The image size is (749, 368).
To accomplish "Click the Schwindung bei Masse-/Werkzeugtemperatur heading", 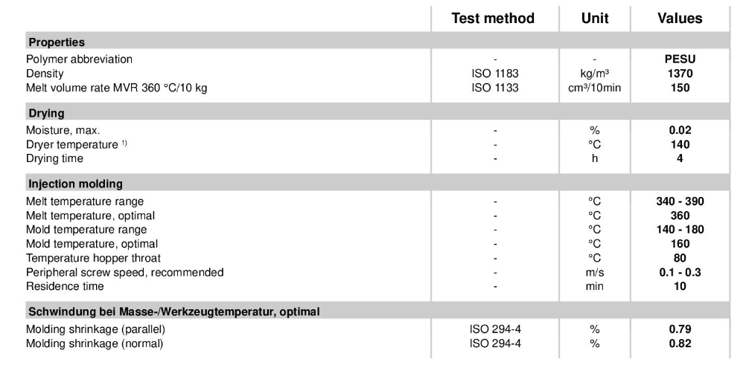I will [174, 311].
